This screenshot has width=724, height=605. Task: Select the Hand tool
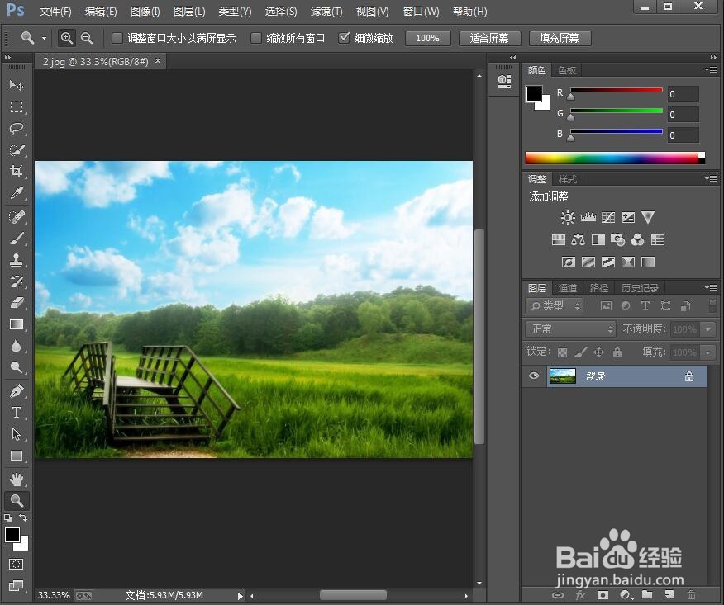[17, 479]
